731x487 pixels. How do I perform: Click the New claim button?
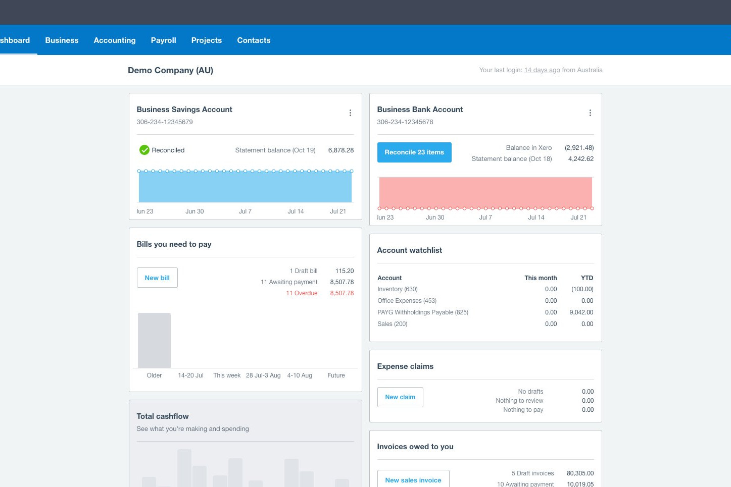point(400,397)
